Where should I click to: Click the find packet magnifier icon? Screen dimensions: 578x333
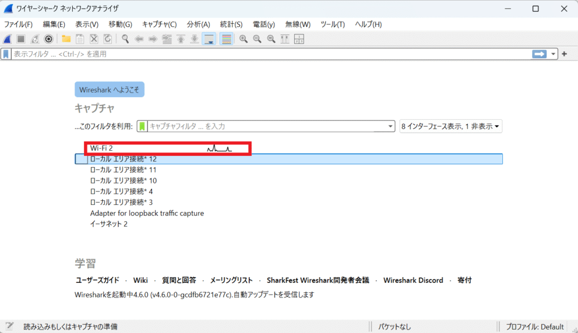pyautogui.click(x=125, y=39)
